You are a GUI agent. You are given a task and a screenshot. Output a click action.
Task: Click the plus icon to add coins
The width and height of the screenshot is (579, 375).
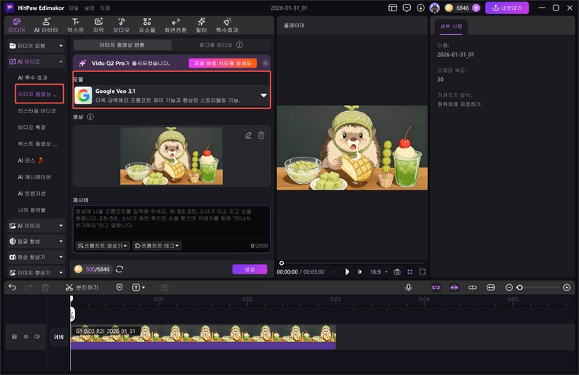(x=476, y=7)
